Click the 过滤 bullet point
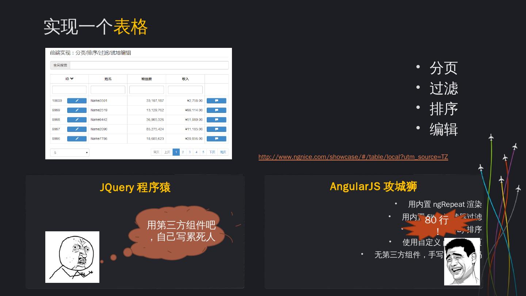Image resolution: width=526 pixels, height=296 pixels. (x=444, y=88)
